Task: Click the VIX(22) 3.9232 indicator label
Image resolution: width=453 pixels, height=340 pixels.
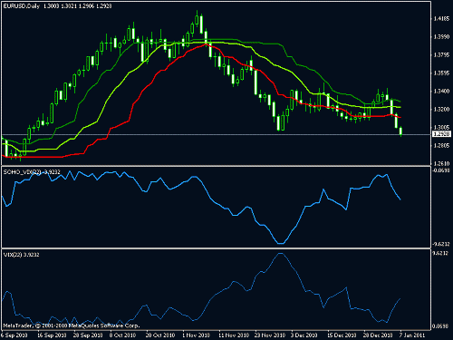Action: pos(21,255)
